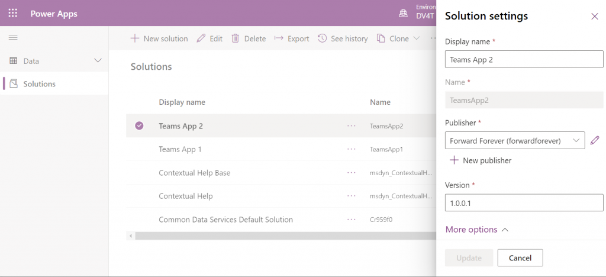The width and height of the screenshot is (606, 277).
Task: Collapse the left navigation hamburger menu
Action: [13, 37]
